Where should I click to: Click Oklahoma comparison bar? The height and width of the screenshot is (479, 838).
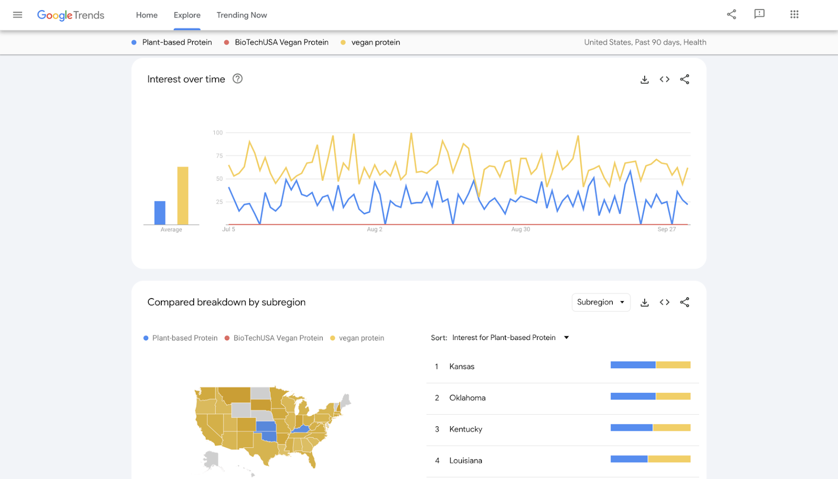point(650,396)
